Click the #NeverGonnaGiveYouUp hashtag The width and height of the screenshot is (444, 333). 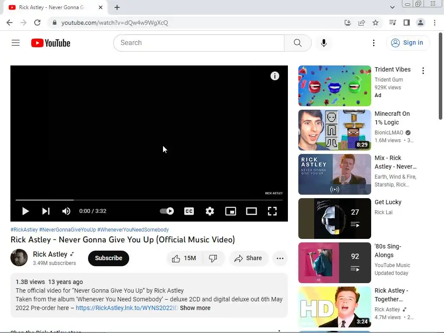pyautogui.click(x=67, y=230)
